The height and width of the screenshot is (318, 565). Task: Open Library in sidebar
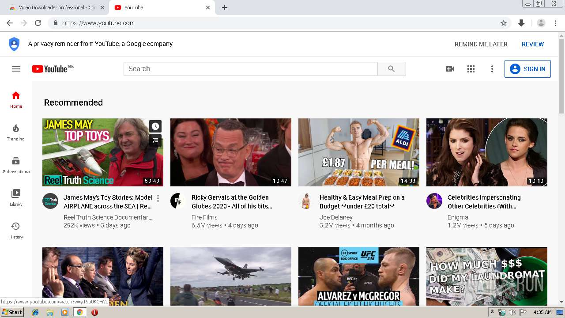(16, 198)
